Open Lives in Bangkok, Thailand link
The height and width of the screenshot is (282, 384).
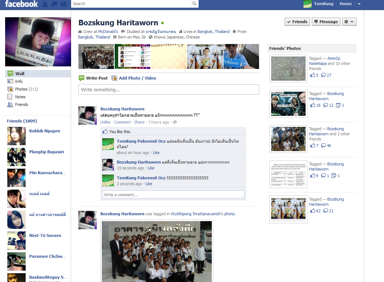[214, 32]
